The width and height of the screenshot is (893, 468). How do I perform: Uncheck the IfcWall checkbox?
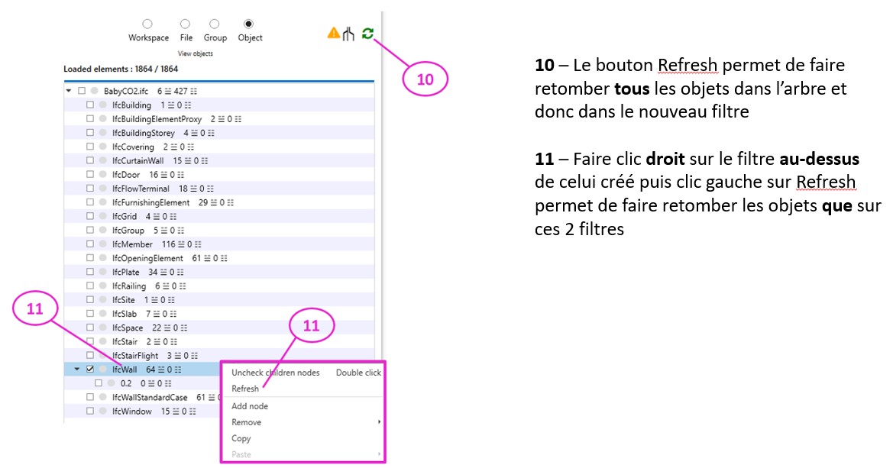pos(90,370)
